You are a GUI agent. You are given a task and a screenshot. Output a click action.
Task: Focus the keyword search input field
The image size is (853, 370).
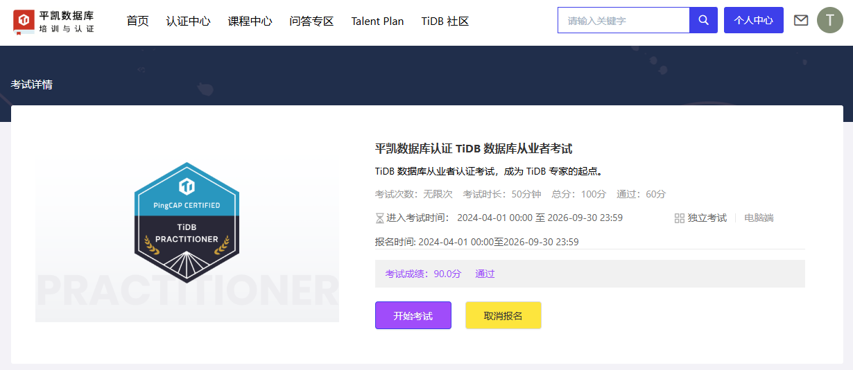point(623,20)
